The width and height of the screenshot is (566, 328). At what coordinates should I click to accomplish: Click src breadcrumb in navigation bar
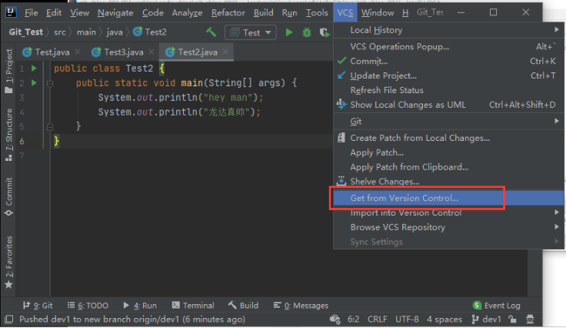pyautogui.click(x=59, y=32)
